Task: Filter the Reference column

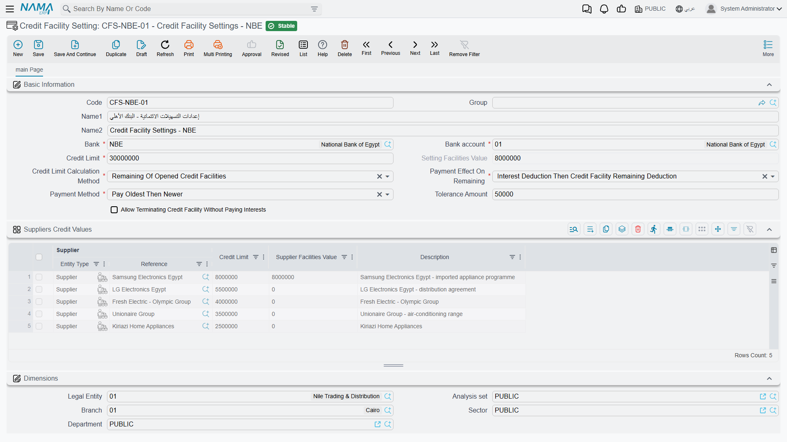Action: pyautogui.click(x=199, y=264)
